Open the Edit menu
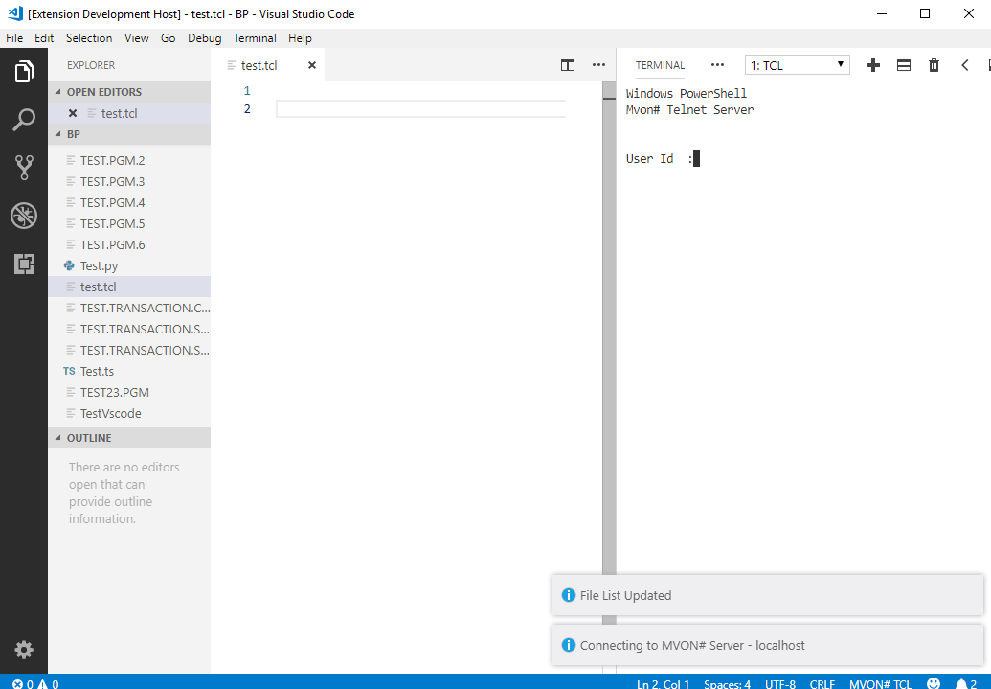The image size is (991, 689). (44, 38)
